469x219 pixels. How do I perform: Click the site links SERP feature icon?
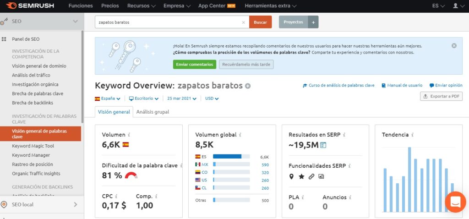tap(311, 176)
